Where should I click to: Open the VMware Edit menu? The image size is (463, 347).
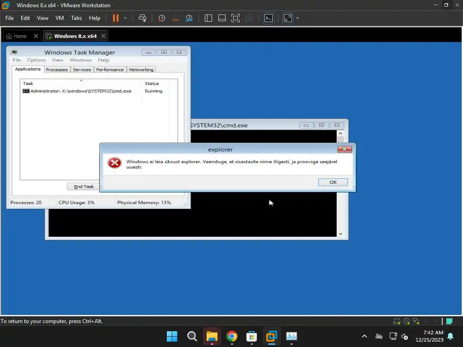coord(25,18)
